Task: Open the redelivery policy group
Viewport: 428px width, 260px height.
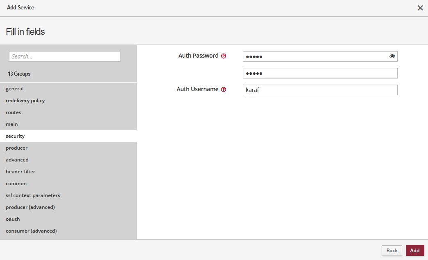Action: (25, 101)
